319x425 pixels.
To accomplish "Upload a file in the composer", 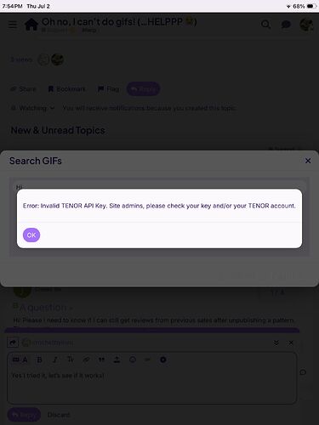I will [x=117, y=360].
